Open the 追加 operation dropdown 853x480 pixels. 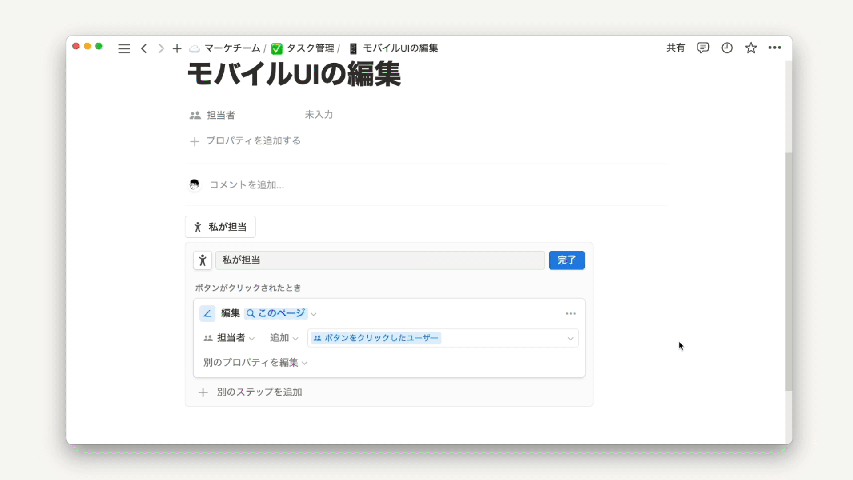click(284, 338)
